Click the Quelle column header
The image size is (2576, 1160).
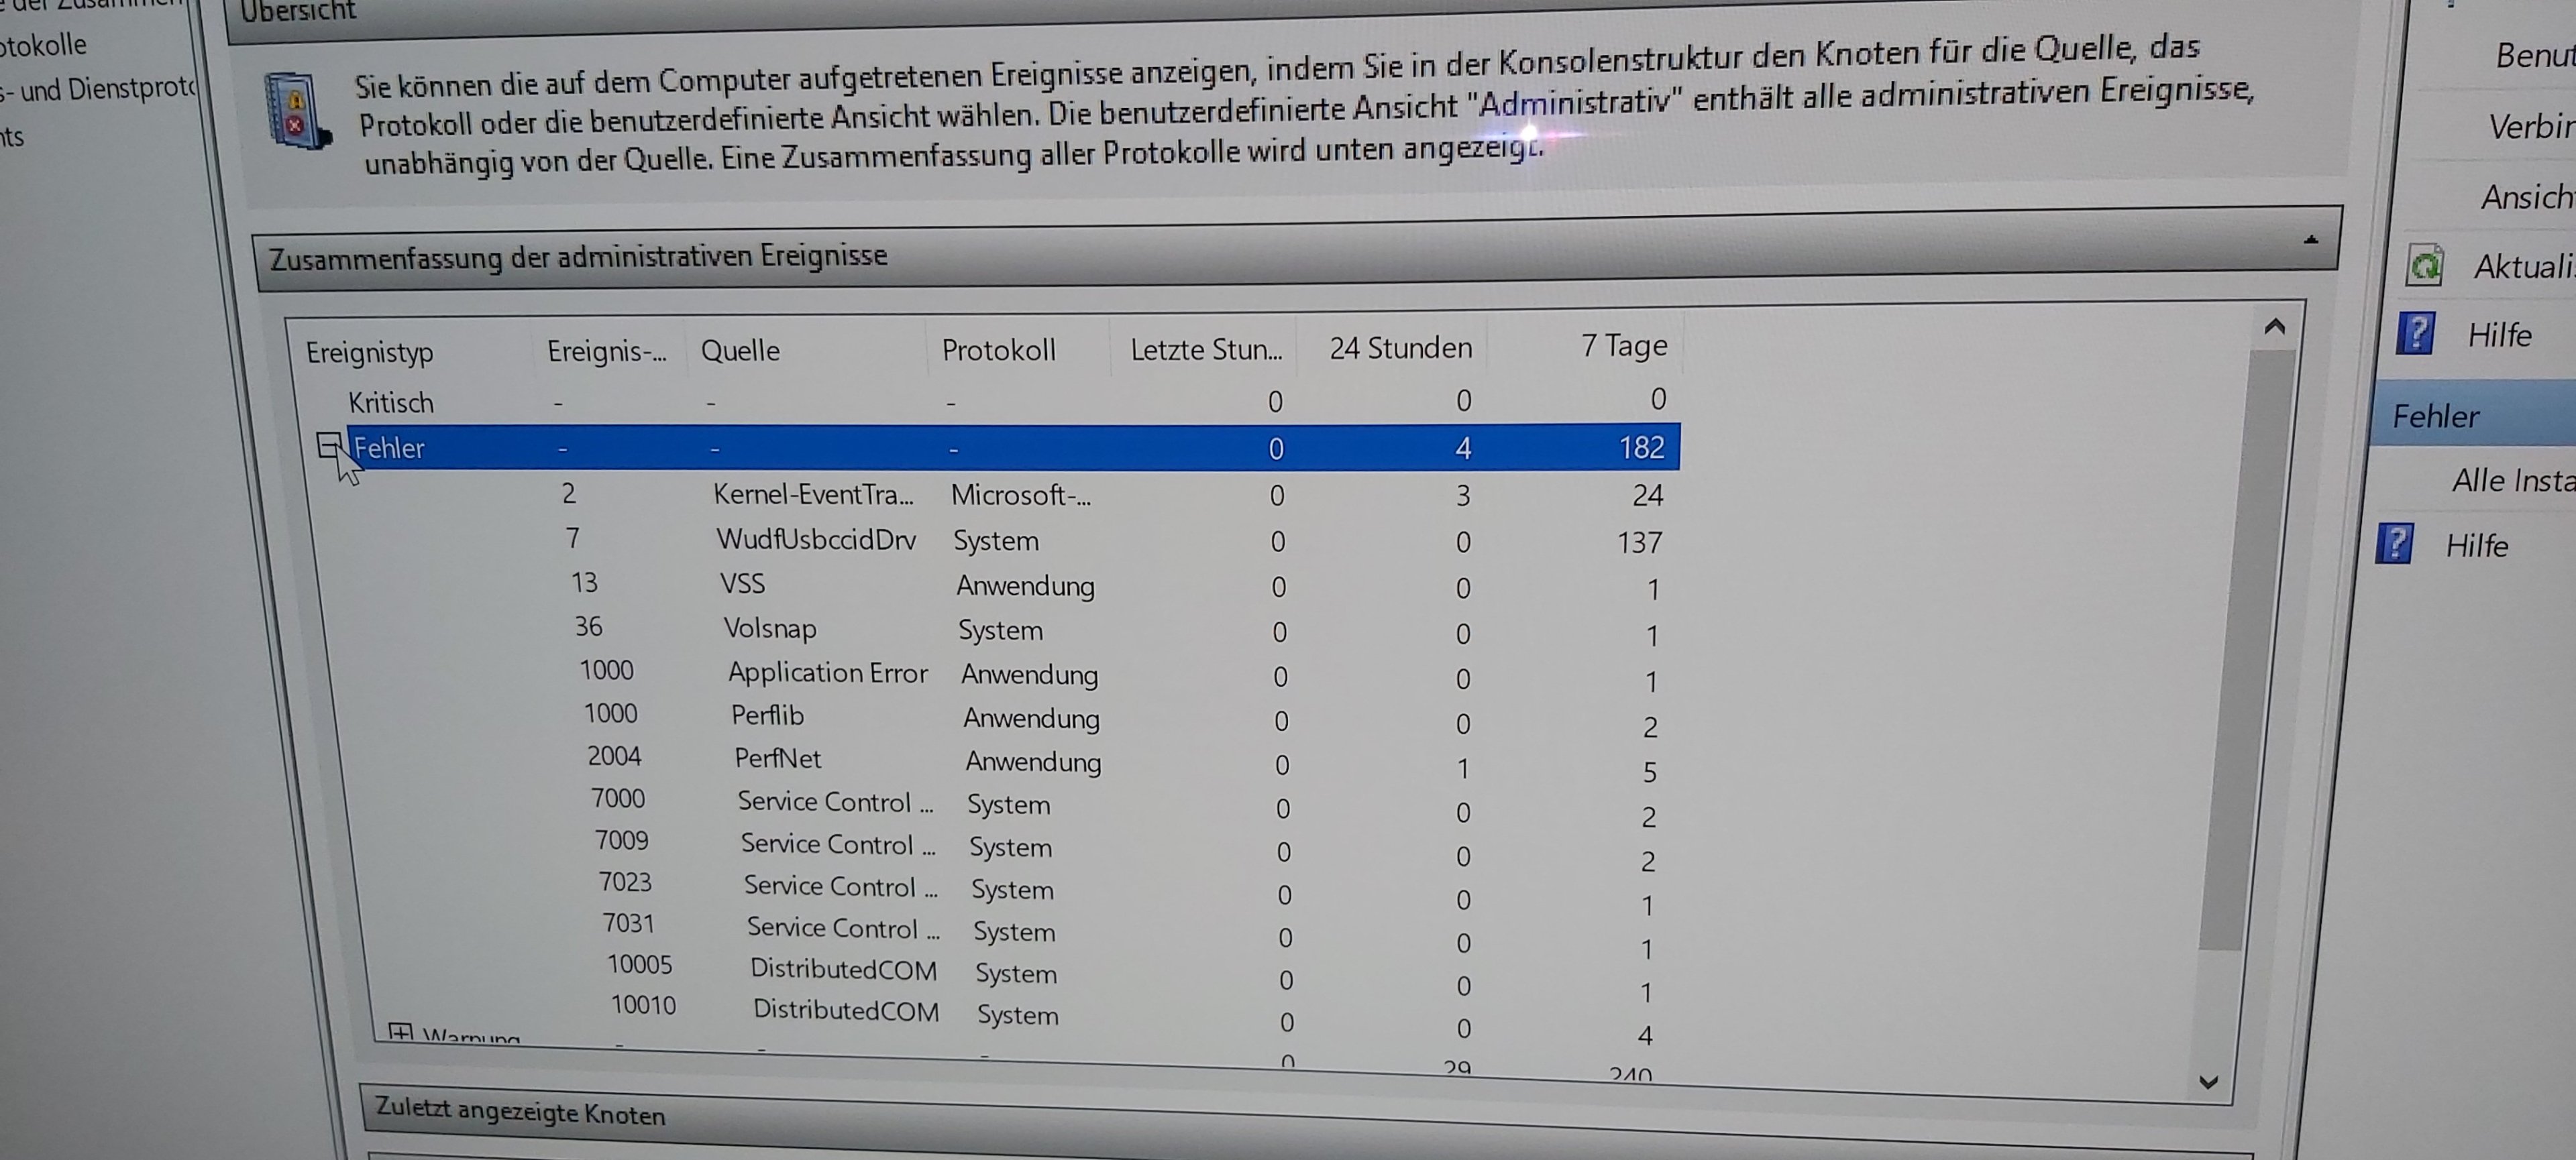741,351
